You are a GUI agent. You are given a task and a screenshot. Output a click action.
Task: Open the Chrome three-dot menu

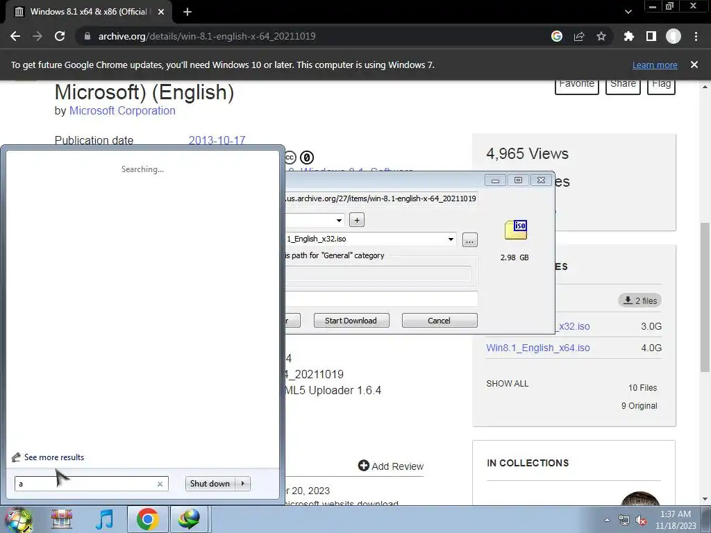pos(696,36)
